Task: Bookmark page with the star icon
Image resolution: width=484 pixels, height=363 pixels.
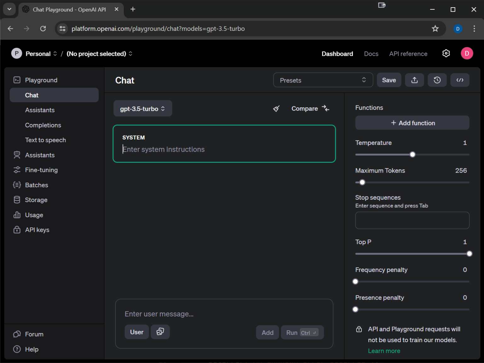Action: pos(435,29)
